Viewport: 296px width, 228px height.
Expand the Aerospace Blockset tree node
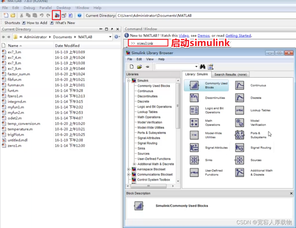click(x=129, y=169)
